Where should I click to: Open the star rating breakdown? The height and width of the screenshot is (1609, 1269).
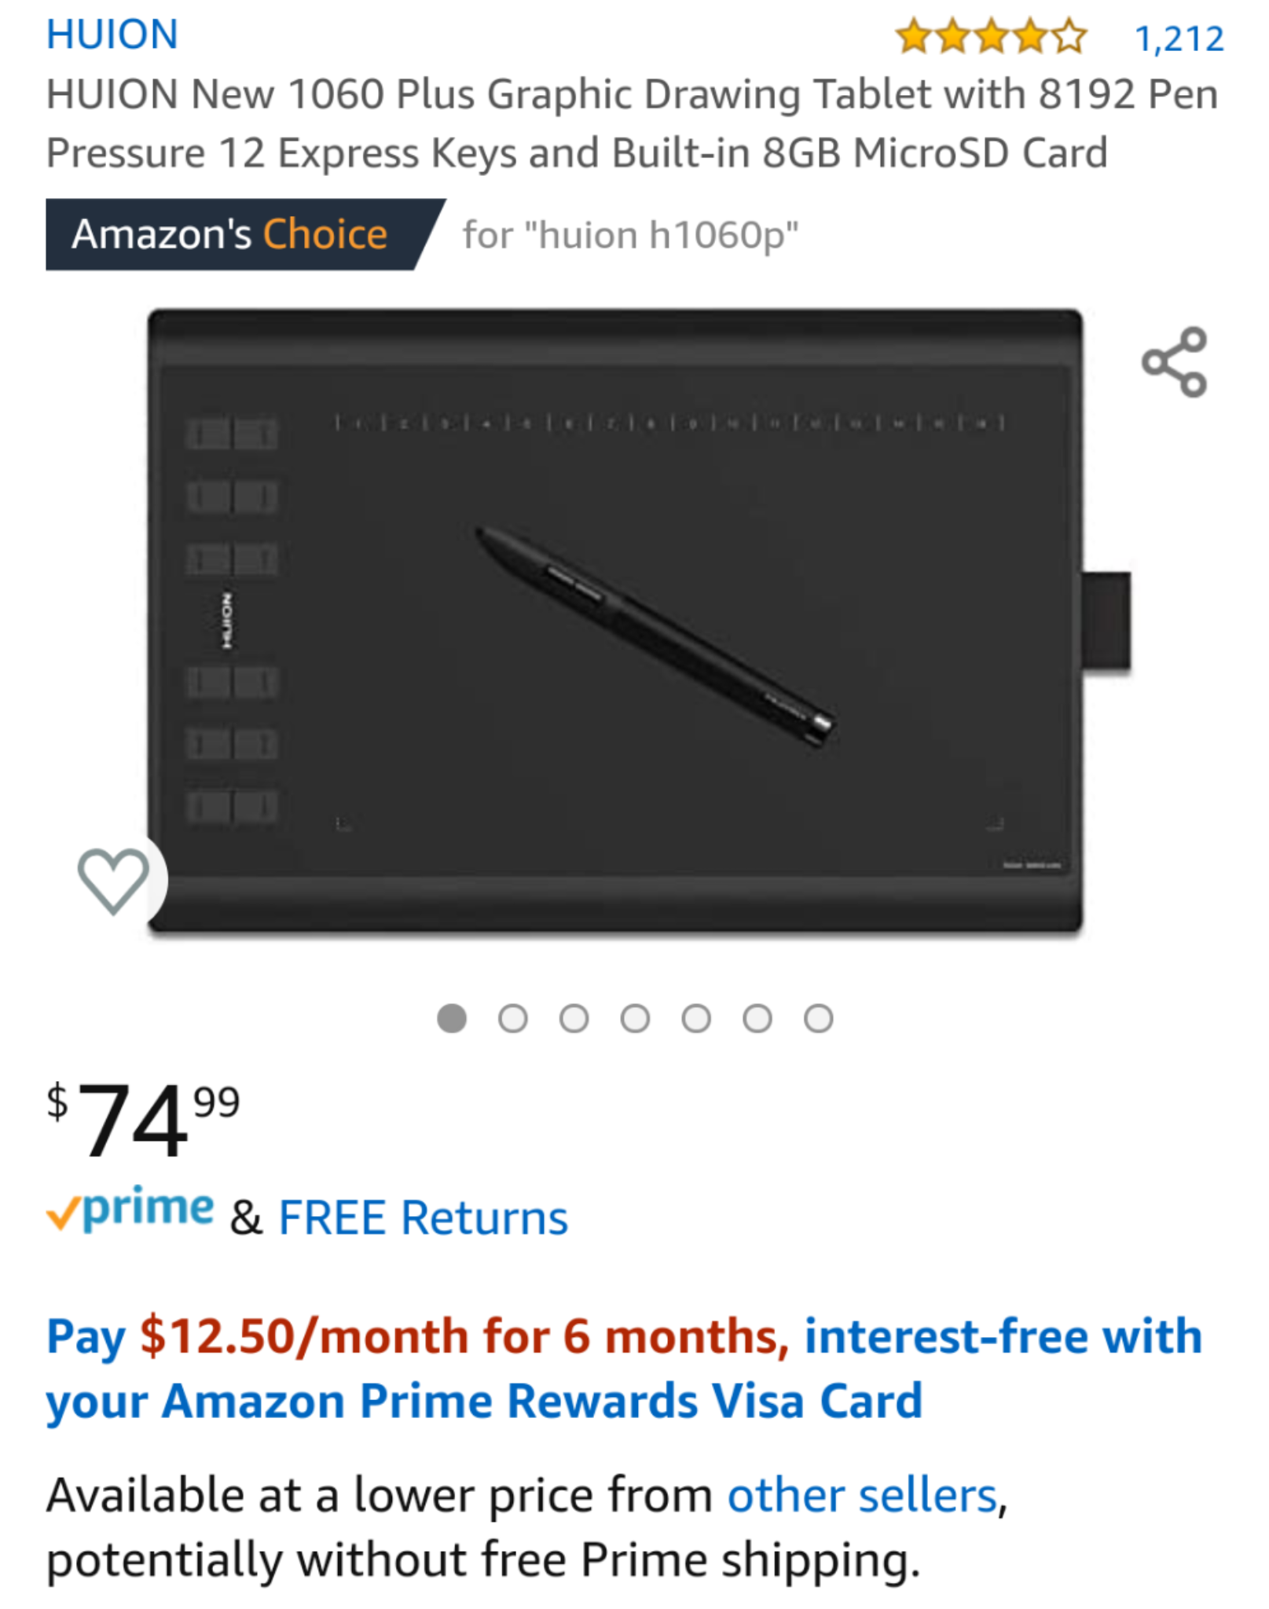pos(991,37)
